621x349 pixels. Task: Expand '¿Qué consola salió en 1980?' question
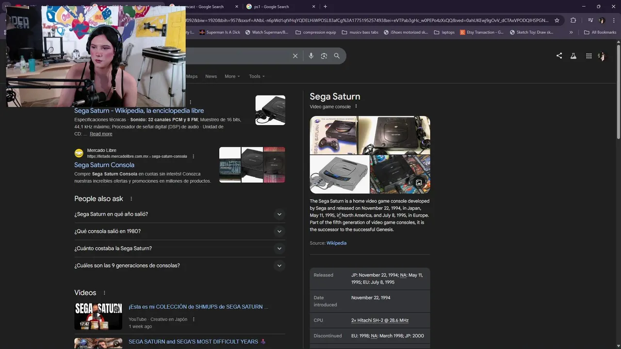pos(180,231)
